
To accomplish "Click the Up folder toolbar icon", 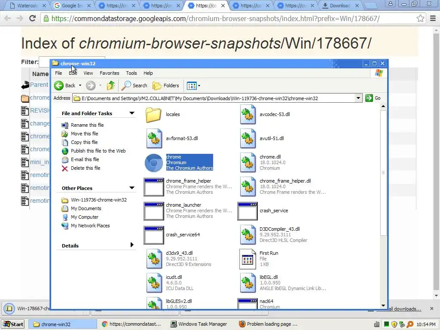I will 111,86.
